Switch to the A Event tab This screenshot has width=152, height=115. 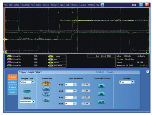[x=13, y=77]
